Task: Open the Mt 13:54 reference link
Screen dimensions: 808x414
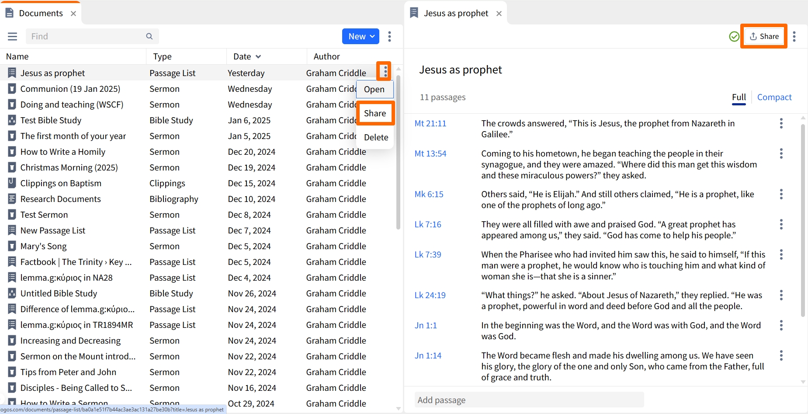Action: [430, 153]
